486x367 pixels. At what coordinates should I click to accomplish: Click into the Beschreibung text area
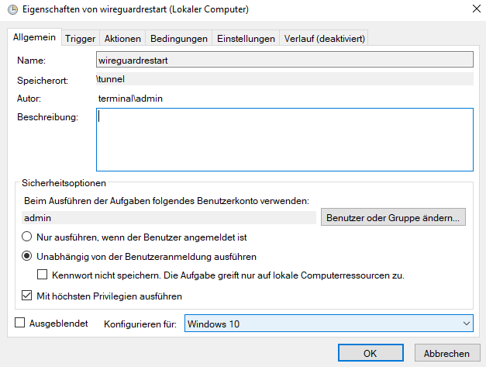tap(284, 140)
